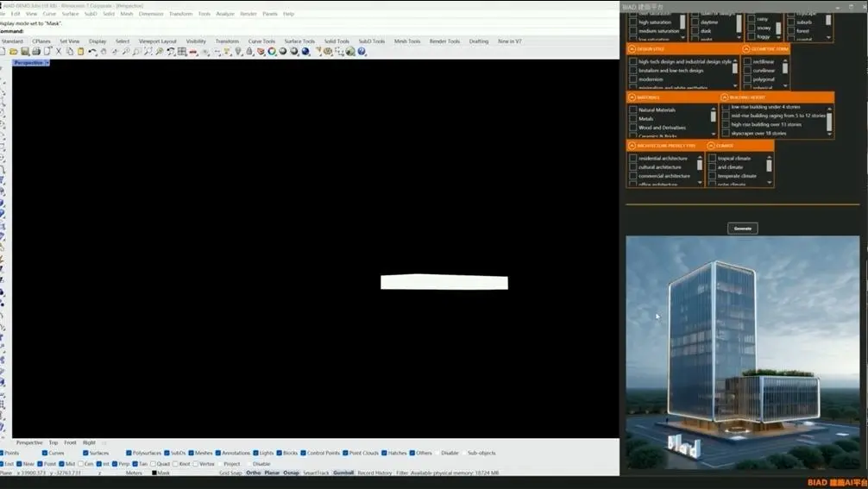
Task: Click the four-viewport layout icon
Action: click(x=182, y=52)
